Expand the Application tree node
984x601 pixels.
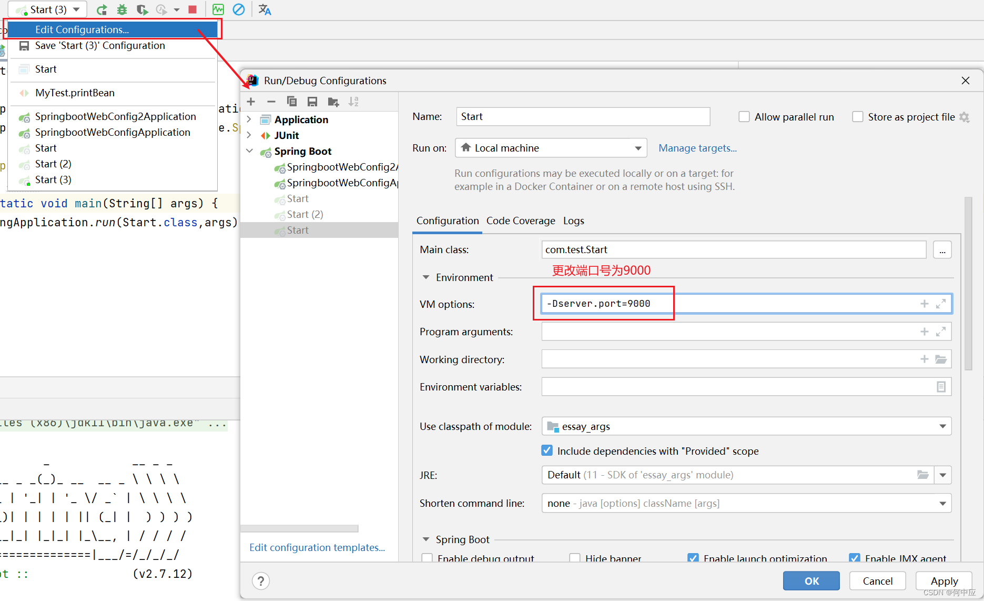249,119
